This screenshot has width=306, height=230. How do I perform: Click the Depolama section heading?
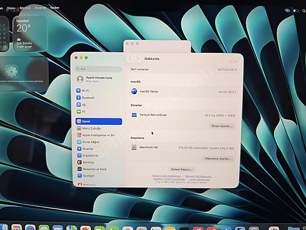[x=137, y=138]
